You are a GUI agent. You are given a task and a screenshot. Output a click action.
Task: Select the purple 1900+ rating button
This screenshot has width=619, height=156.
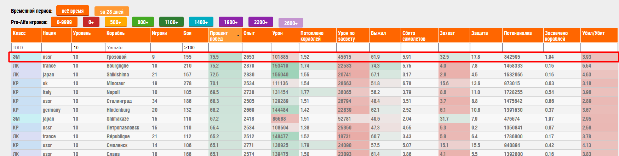coord(231,22)
